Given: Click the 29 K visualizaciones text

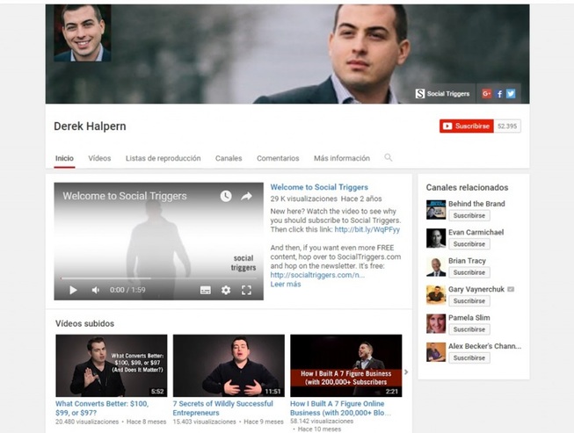Looking at the screenshot, I should point(303,199).
